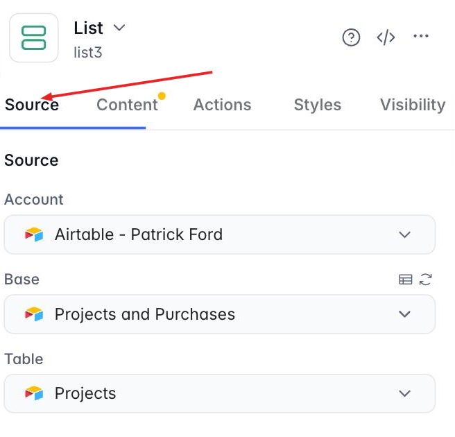Screen dimensions: 455x437
Task: Switch to the Styles tab
Action: click(x=318, y=105)
